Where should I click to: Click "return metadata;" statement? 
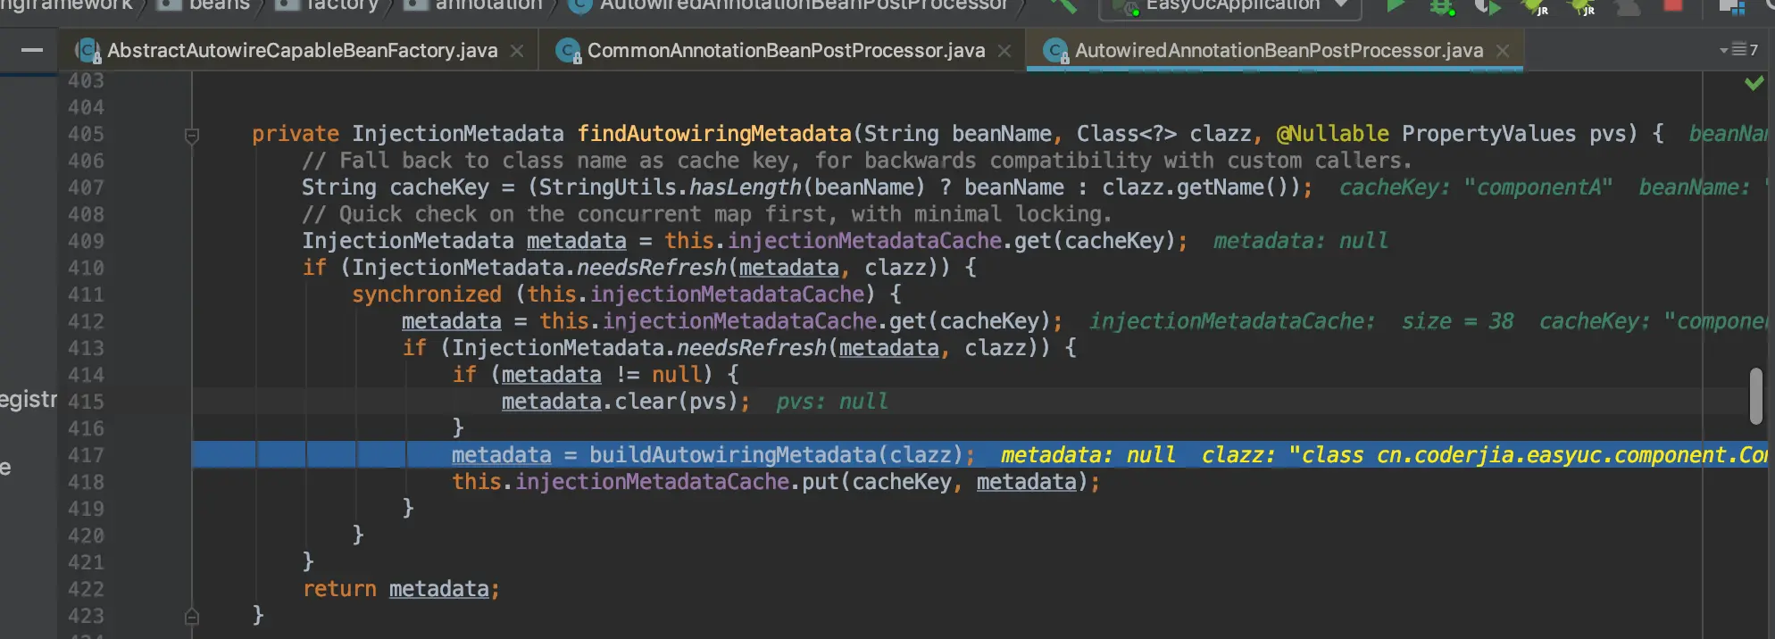point(401,589)
